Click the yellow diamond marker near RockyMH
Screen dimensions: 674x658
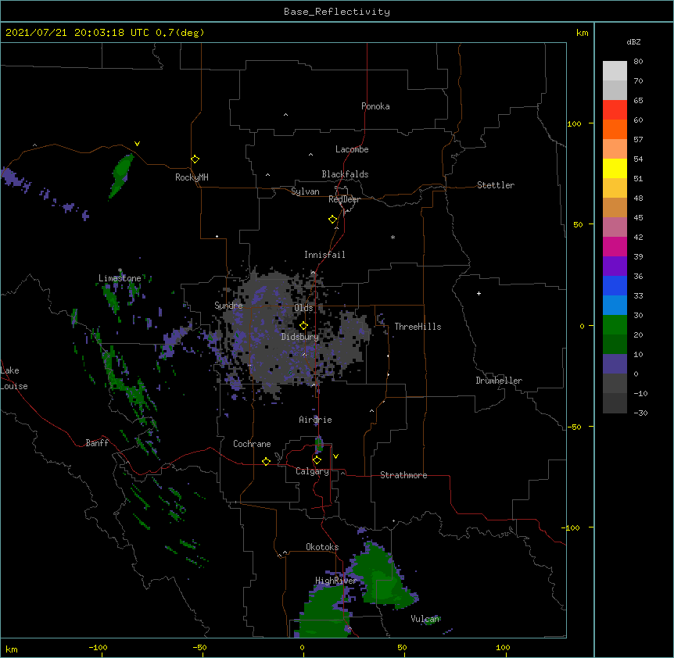[x=195, y=159]
